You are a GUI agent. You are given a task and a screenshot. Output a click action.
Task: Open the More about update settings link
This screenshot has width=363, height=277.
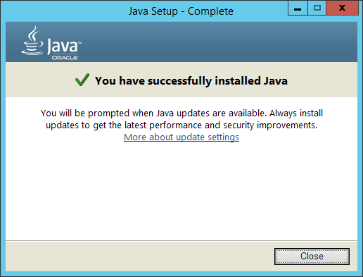click(x=181, y=137)
